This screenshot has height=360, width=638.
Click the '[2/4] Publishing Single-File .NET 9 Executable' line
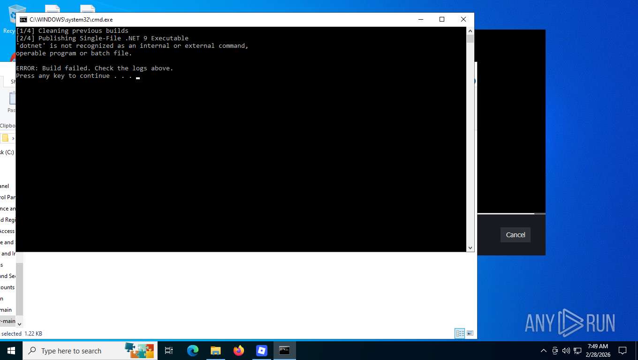[102, 38]
